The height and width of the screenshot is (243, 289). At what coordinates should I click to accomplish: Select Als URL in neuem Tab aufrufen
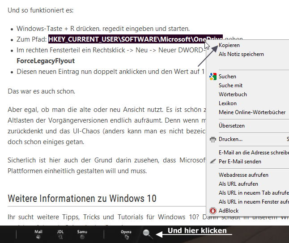click(247, 193)
